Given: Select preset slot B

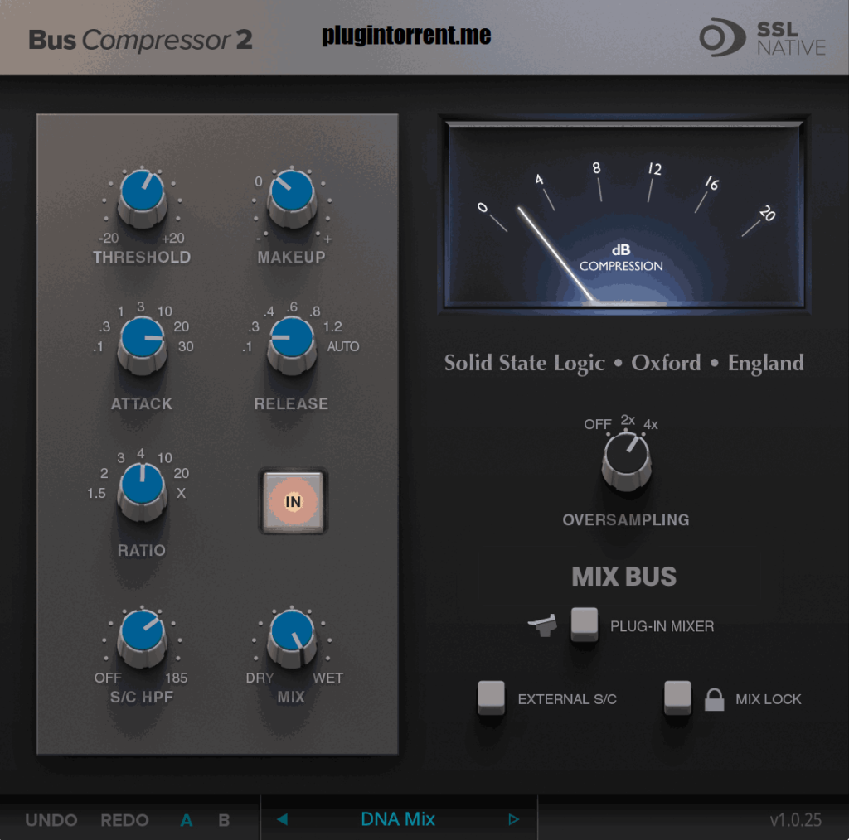Looking at the screenshot, I should [x=224, y=820].
